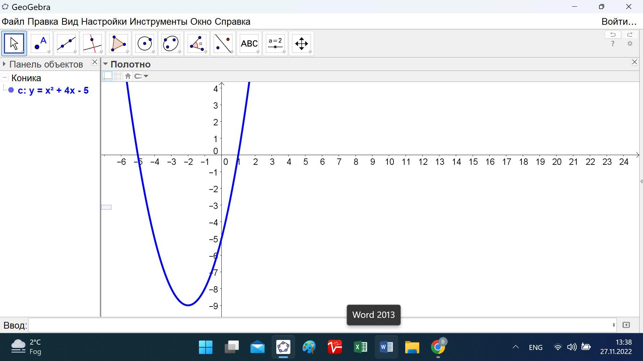Toggle axes display in graphics stylebar
Viewport: 643px width, 361px height.
(107, 76)
